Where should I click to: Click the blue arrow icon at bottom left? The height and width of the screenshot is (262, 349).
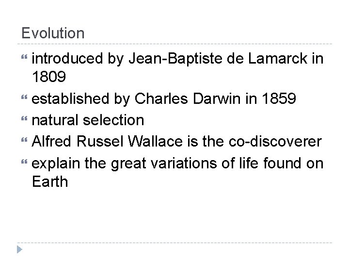[19, 249]
